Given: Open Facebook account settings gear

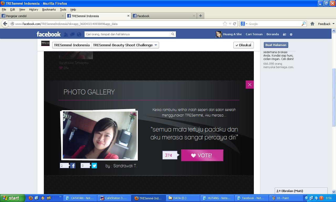Looking at the screenshot, I should (x=291, y=34).
